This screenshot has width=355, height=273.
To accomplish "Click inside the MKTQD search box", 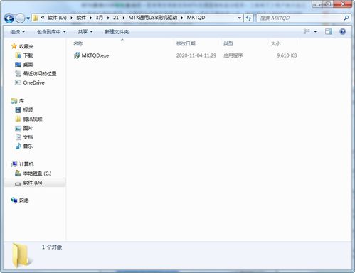I will pos(300,18).
